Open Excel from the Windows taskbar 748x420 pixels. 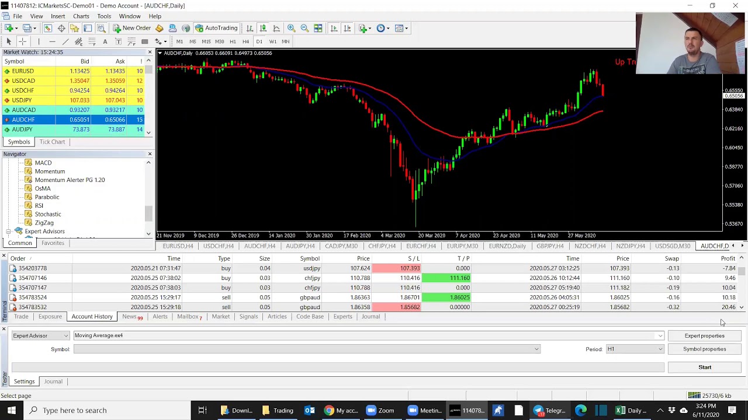tap(630, 410)
